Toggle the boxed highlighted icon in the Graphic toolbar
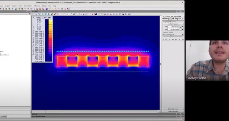The height and width of the screenshot is (121, 229). [67, 14]
